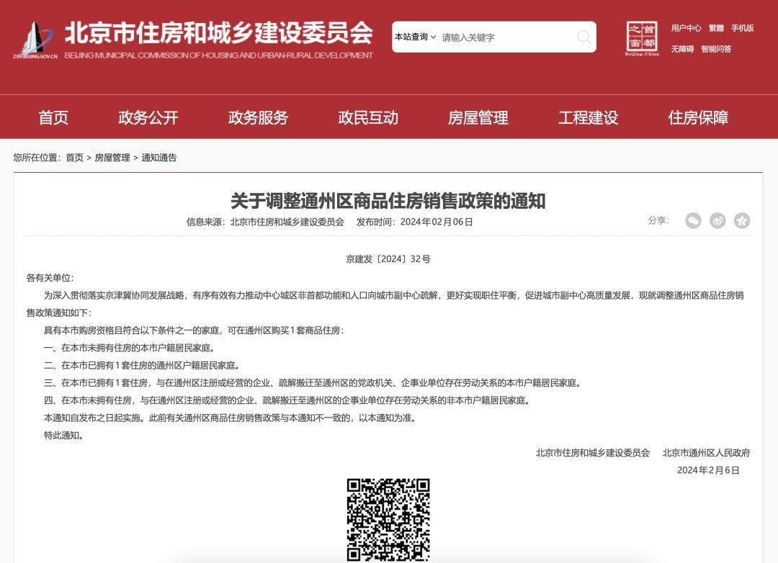Open 住房保障 navigation item
This screenshot has width=778, height=563.
coord(698,117)
